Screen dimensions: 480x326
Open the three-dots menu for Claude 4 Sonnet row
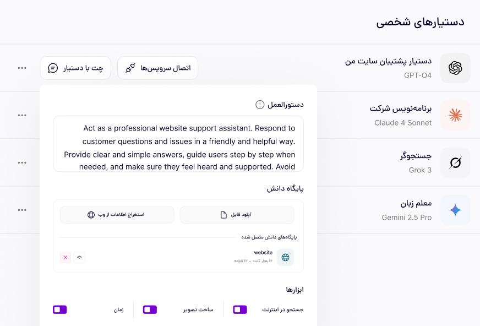click(22, 116)
